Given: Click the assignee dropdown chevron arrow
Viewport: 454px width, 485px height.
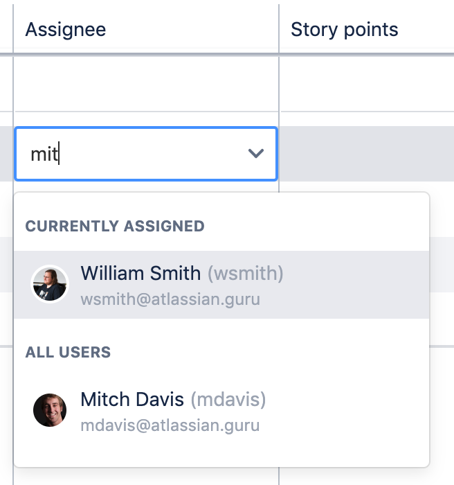Looking at the screenshot, I should pyautogui.click(x=256, y=153).
